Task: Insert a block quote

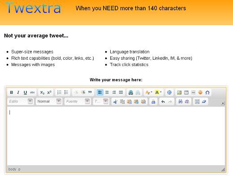Action: point(90,92)
